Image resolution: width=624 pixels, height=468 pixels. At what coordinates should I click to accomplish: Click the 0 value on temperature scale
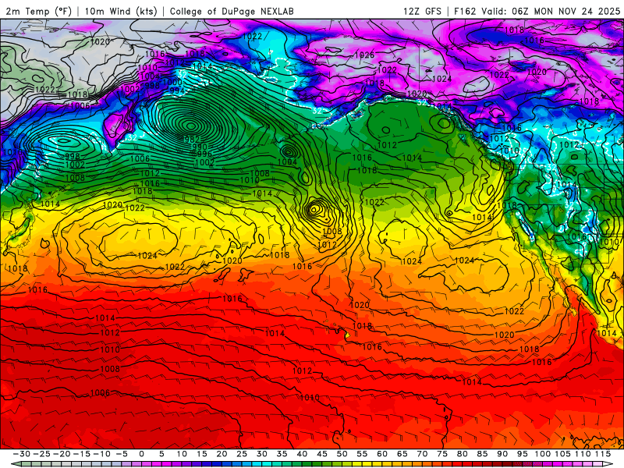click(142, 454)
